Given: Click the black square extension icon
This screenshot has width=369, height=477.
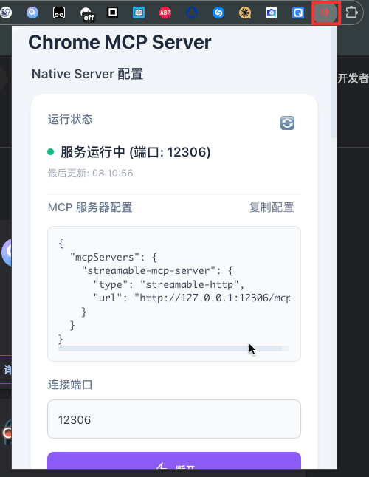Looking at the screenshot, I should 112,12.
